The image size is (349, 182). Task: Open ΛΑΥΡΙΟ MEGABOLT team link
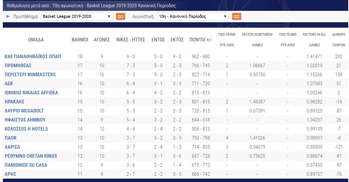[24, 111]
